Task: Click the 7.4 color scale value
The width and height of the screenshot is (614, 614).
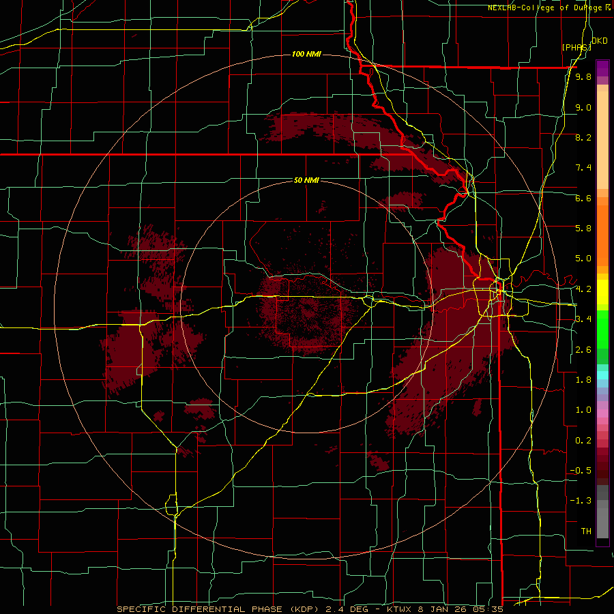Action: (x=583, y=168)
